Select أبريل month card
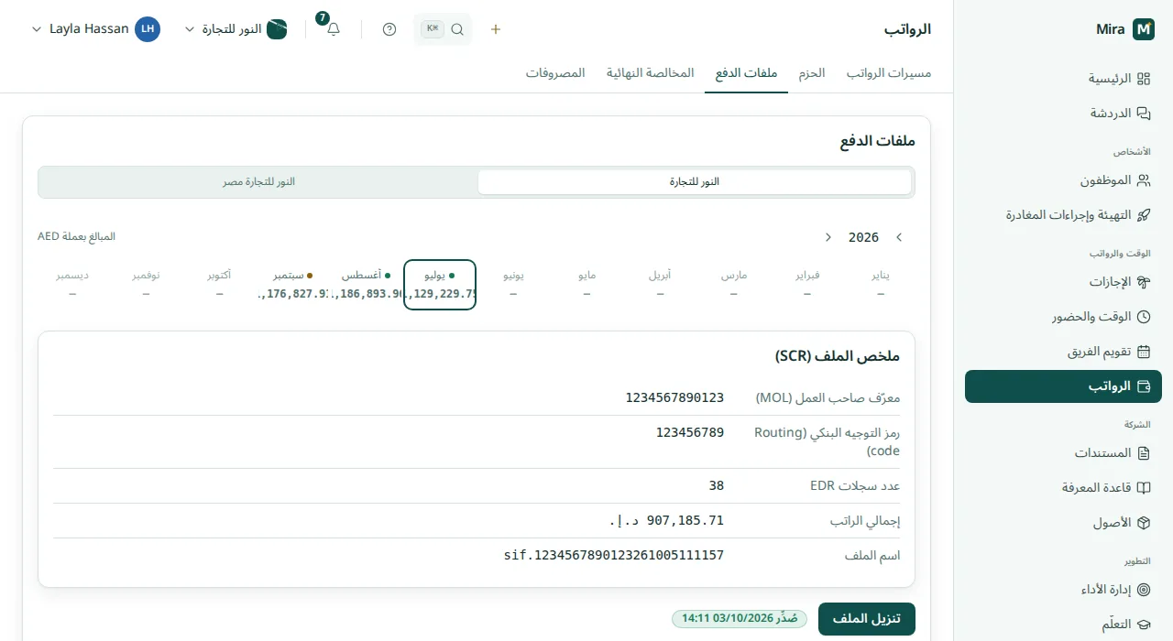Viewport: 1173px width, 641px height. tap(660, 285)
